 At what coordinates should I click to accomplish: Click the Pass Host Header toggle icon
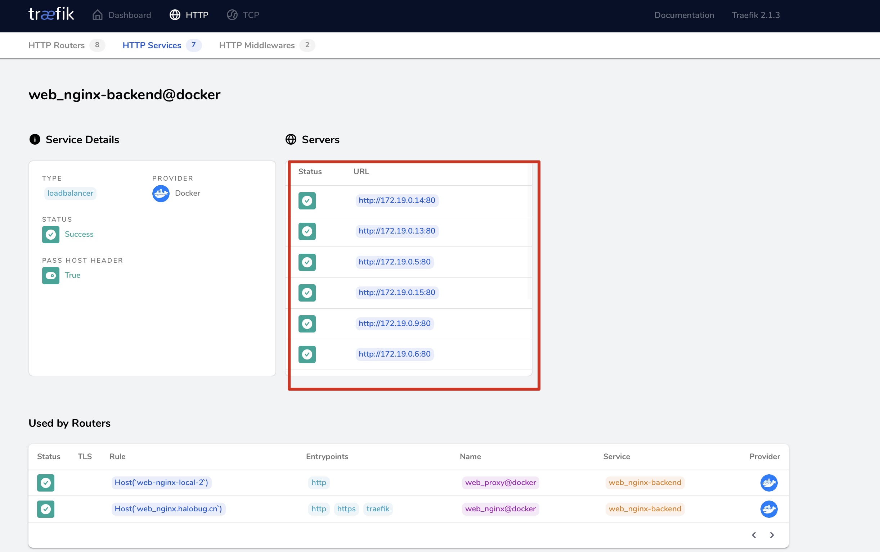pyautogui.click(x=51, y=276)
